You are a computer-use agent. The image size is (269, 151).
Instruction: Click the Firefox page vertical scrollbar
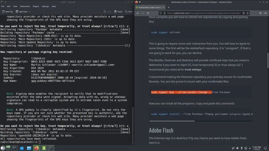tap(268, 60)
